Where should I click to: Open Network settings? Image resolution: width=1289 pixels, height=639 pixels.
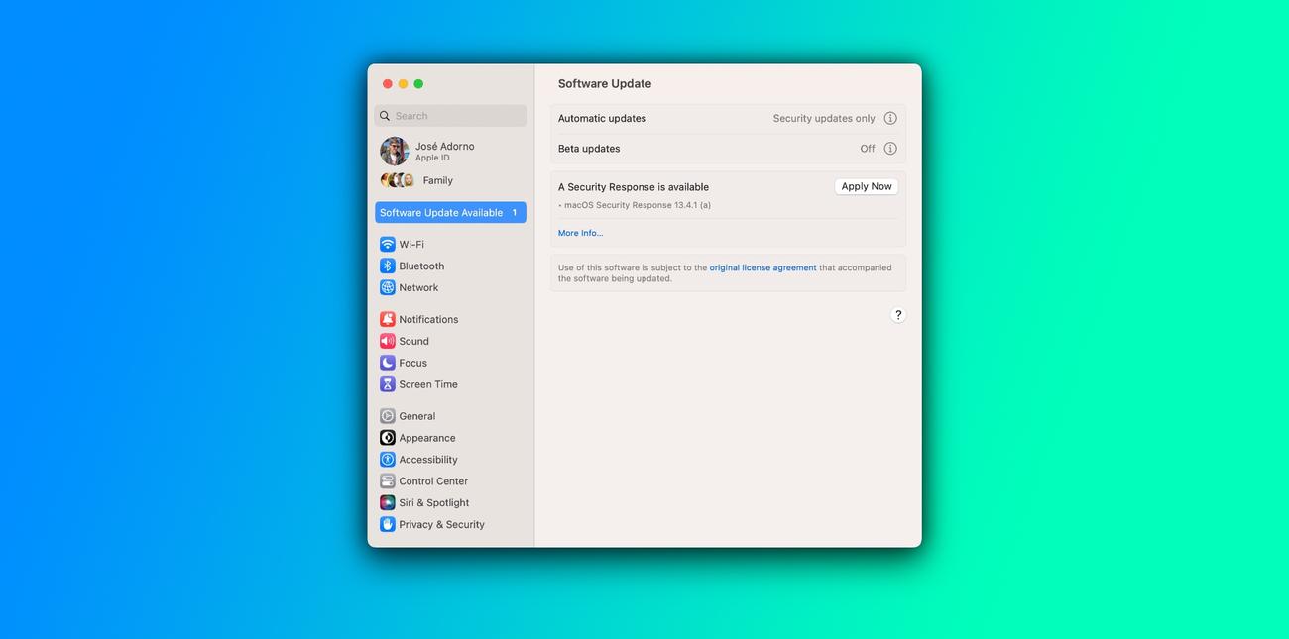[418, 287]
